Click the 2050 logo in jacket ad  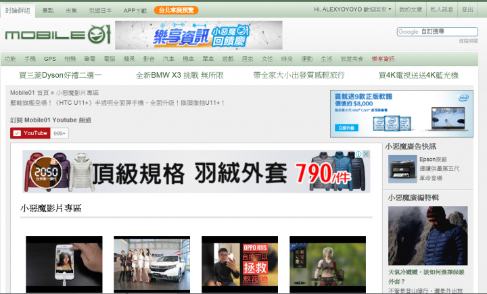pyautogui.click(x=46, y=172)
